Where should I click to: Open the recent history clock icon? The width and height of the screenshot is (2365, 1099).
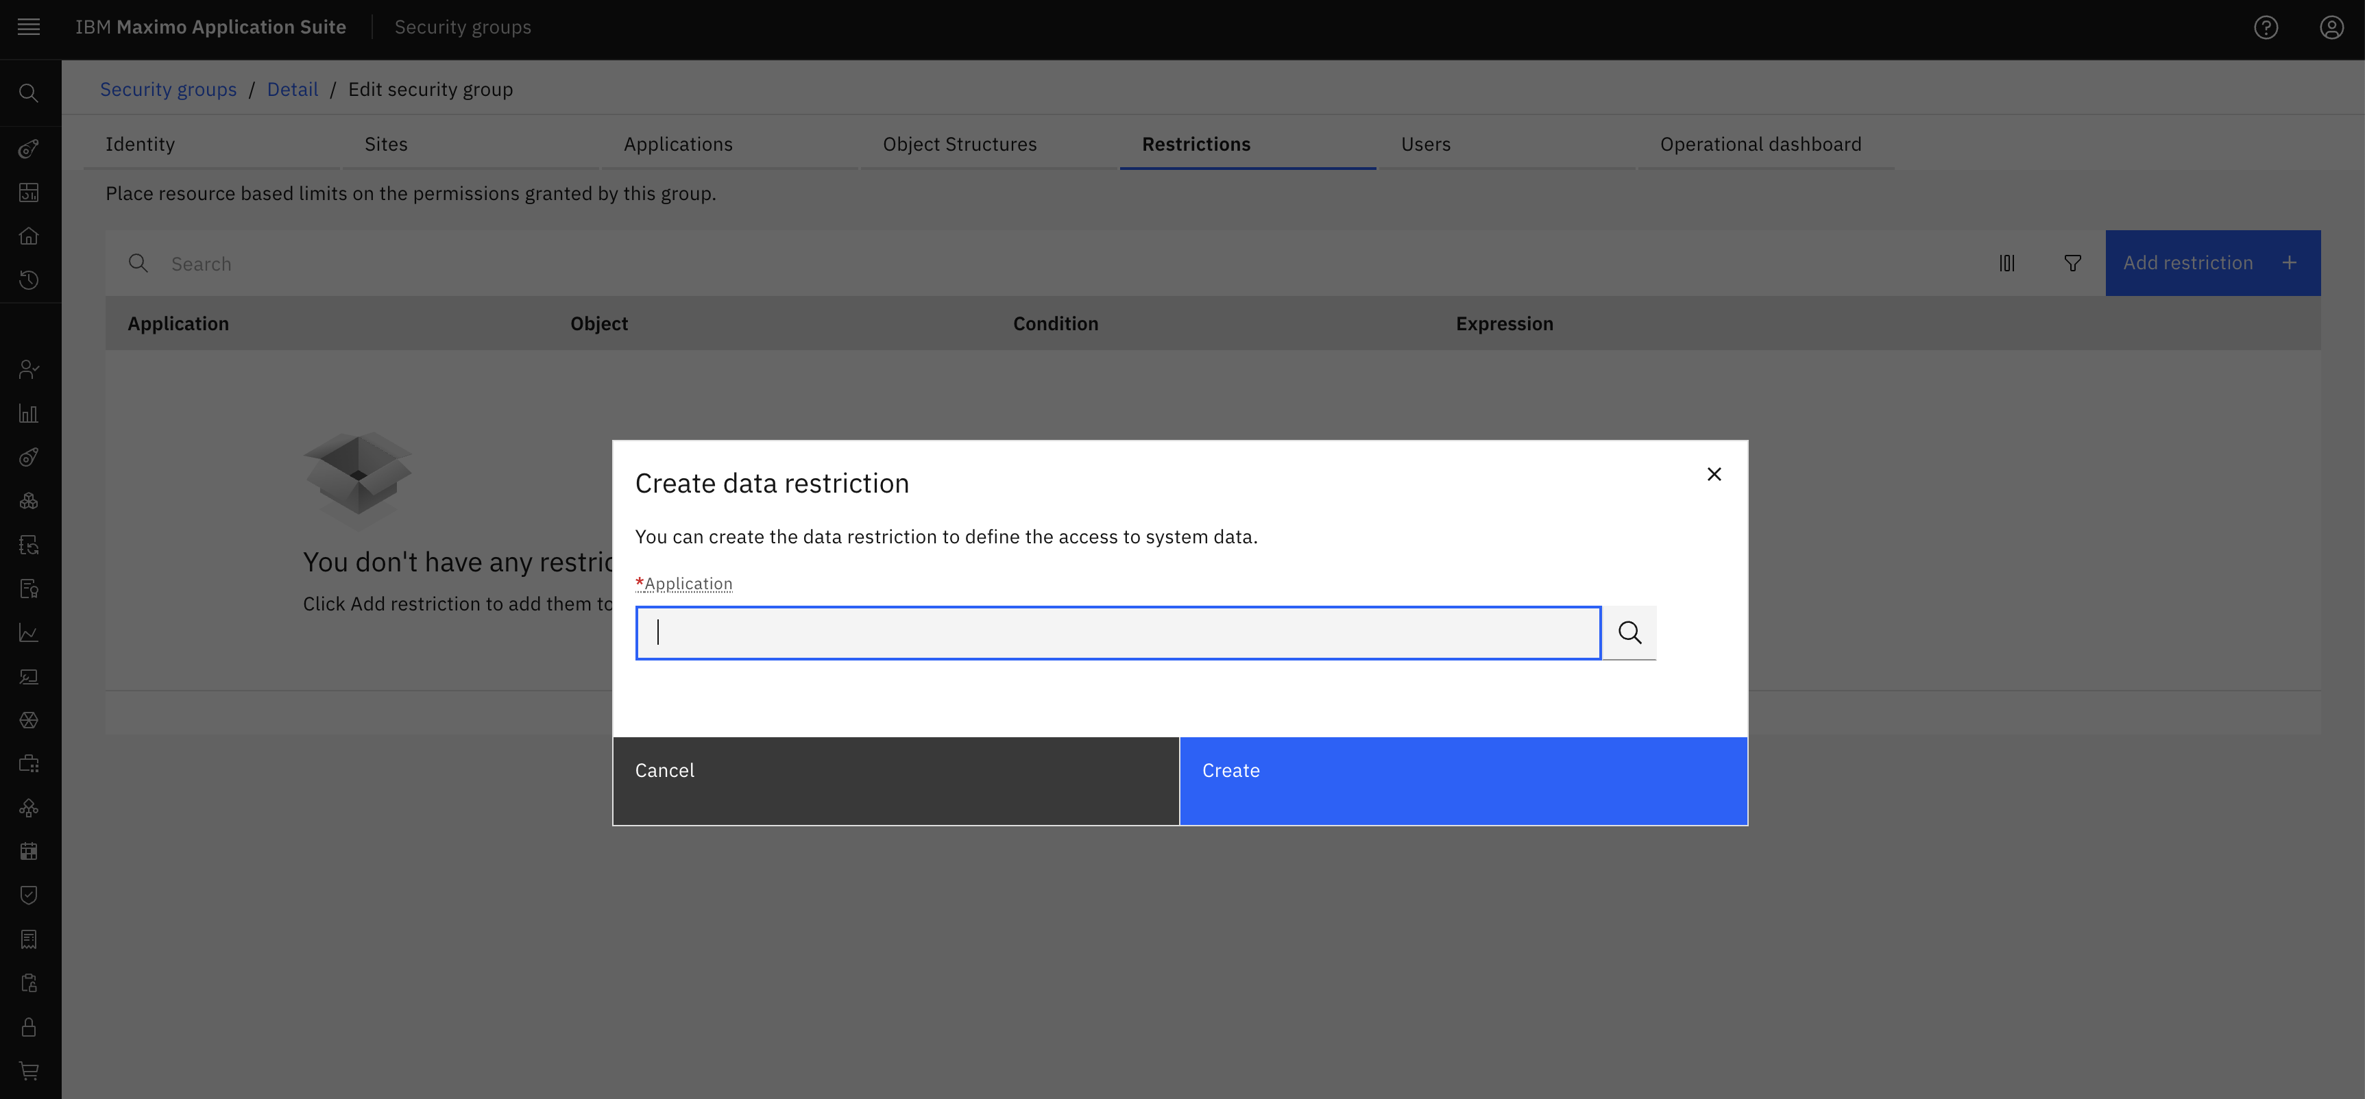(x=29, y=280)
